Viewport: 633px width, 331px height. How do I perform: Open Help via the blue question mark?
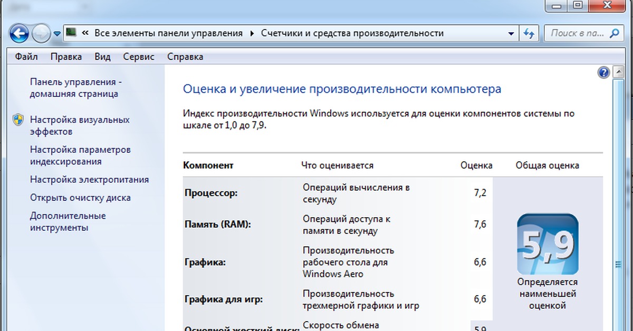[604, 73]
